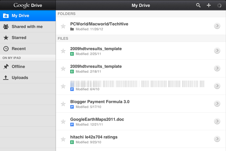Open details chevron for PCWorld/Macworld/TechHive
This screenshot has height=151, width=226.
(217, 26)
